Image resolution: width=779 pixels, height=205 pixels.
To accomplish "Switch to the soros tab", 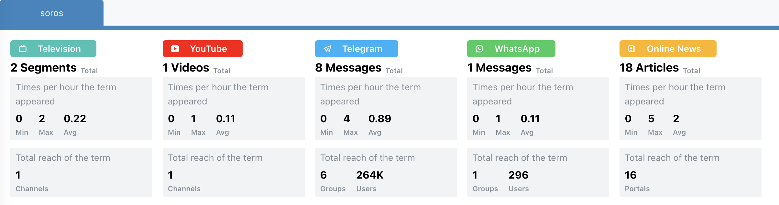I will coord(52,13).
